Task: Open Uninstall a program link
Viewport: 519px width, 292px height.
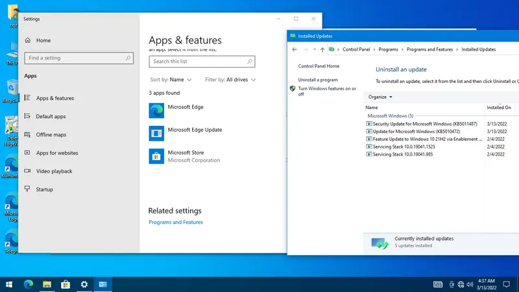Action: pos(318,80)
